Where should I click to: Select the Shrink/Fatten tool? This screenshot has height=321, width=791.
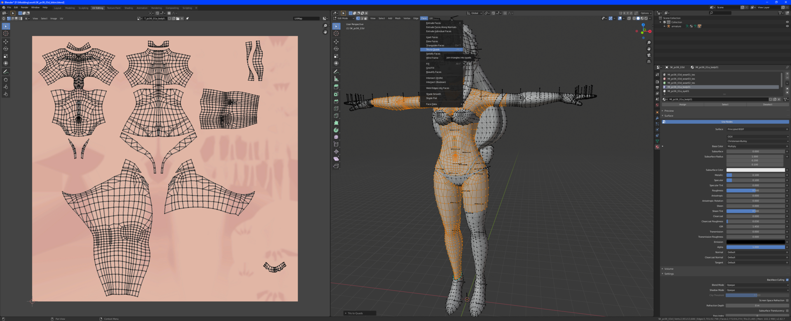[x=336, y=151]
